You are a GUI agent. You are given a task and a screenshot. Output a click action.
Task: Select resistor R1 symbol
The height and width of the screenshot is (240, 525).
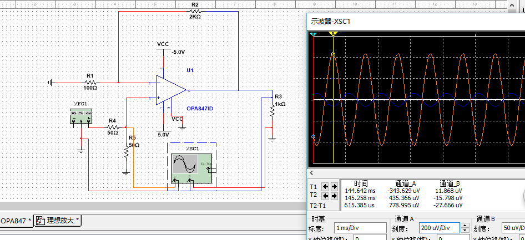(90, 82)
